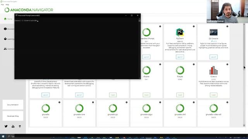Click the Qt Console IPython icon

tap(214, 32)
